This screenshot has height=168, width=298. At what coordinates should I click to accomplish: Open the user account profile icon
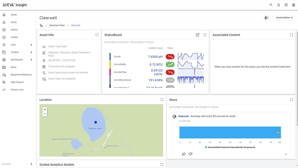click(294, 5)
